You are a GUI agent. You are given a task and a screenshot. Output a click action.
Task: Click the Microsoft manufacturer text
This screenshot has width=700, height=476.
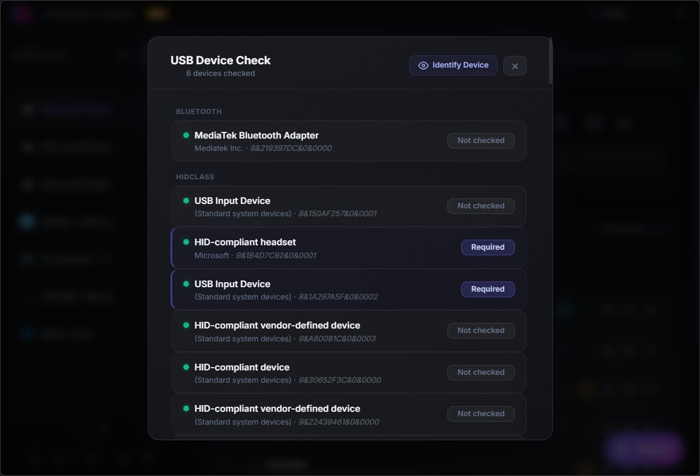212,255
